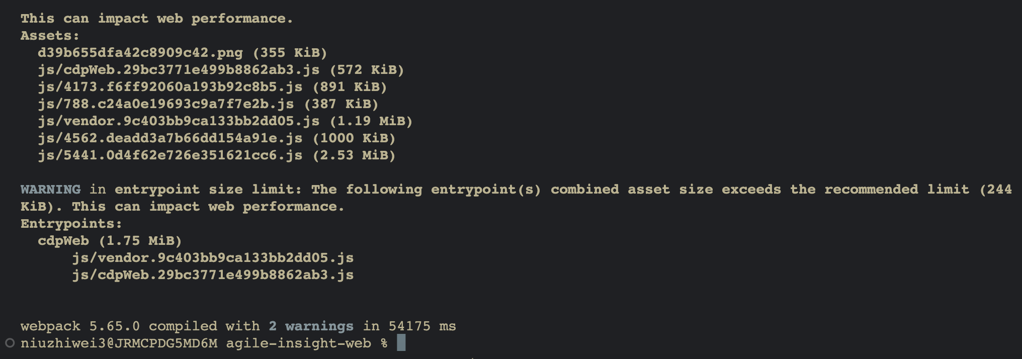Click the 'cdpWeb (1.75 MiB)' entrypoint text
Image resolution: width=1022 pixels, height=359 pixels.
point(109,241)
